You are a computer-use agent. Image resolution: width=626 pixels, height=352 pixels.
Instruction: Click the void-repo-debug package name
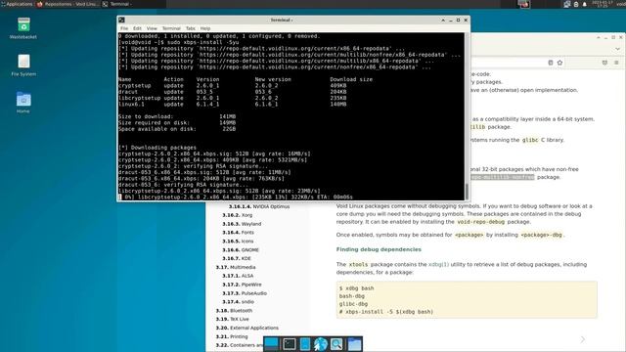pos(480,222)
